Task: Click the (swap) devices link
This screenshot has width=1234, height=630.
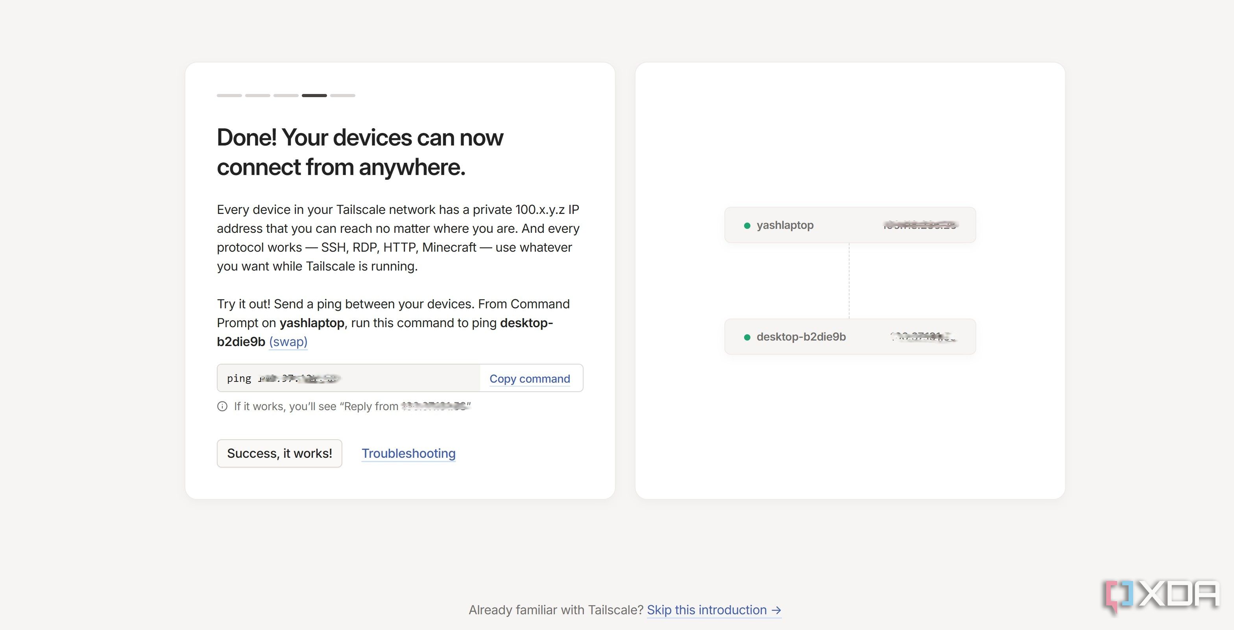Action: [x=288, y=342]
